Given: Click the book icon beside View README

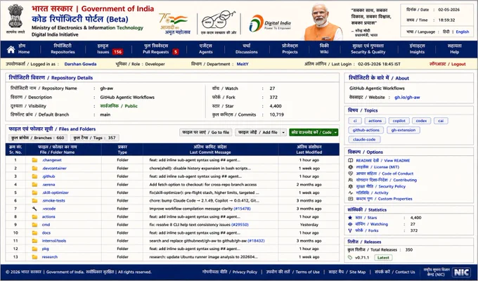Looking at the screenshot, I should tap(351, 160).
